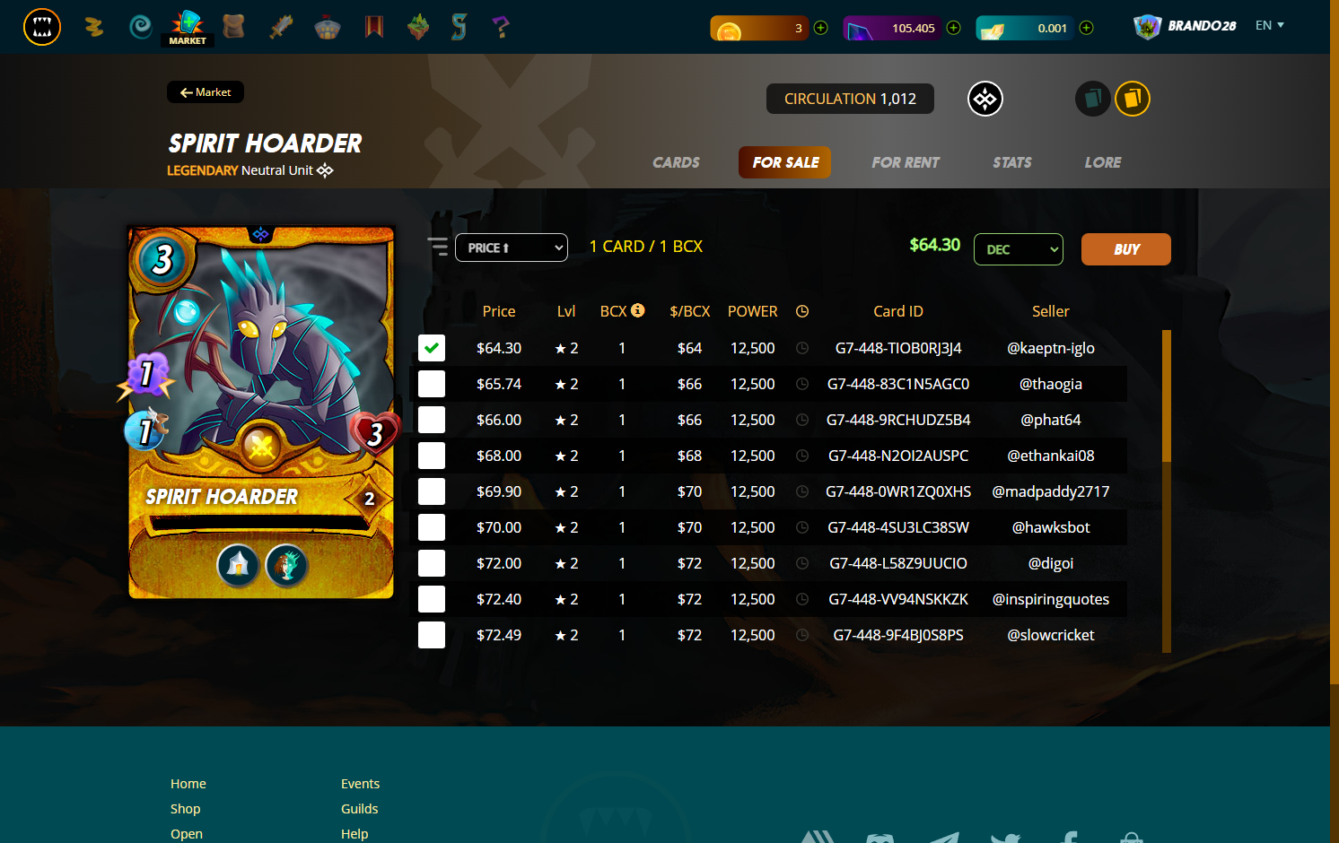The image size is (1339, 843).
Task: Open the blue swirl icon in the top nav
Action: coord(141,27)
